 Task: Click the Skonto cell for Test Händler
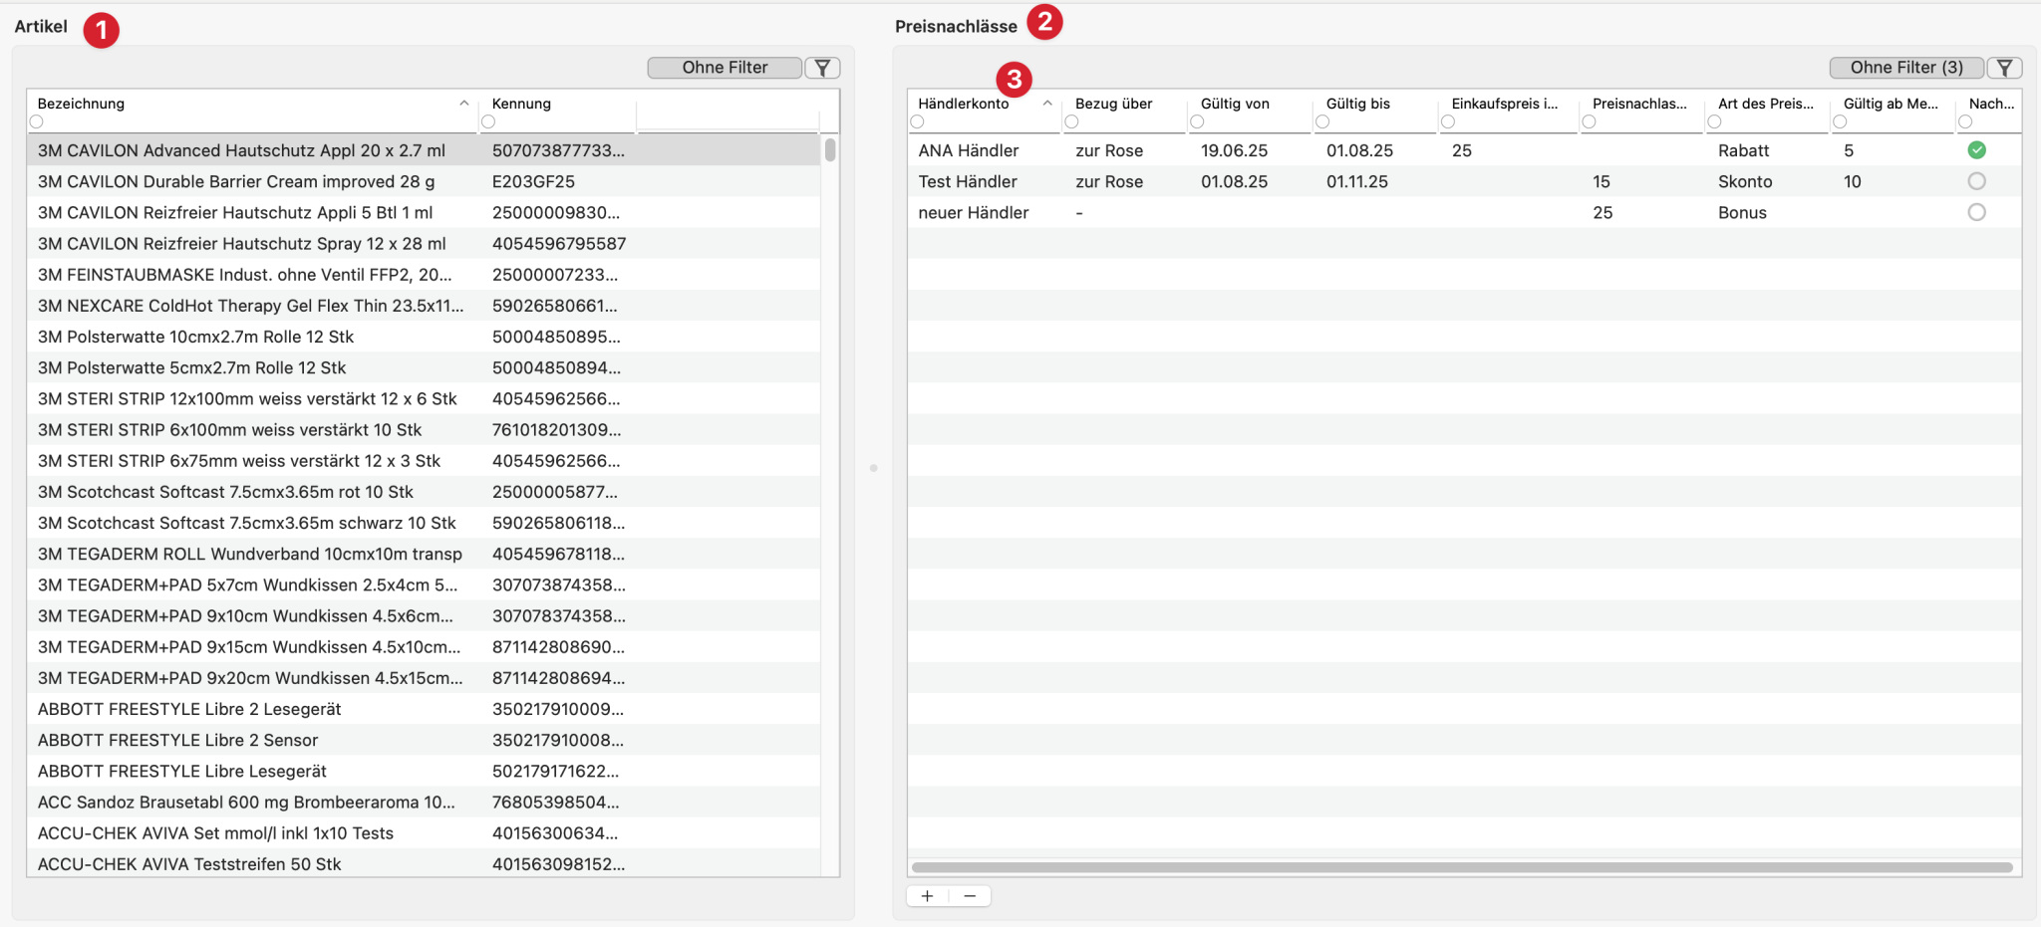[1745, 181]
